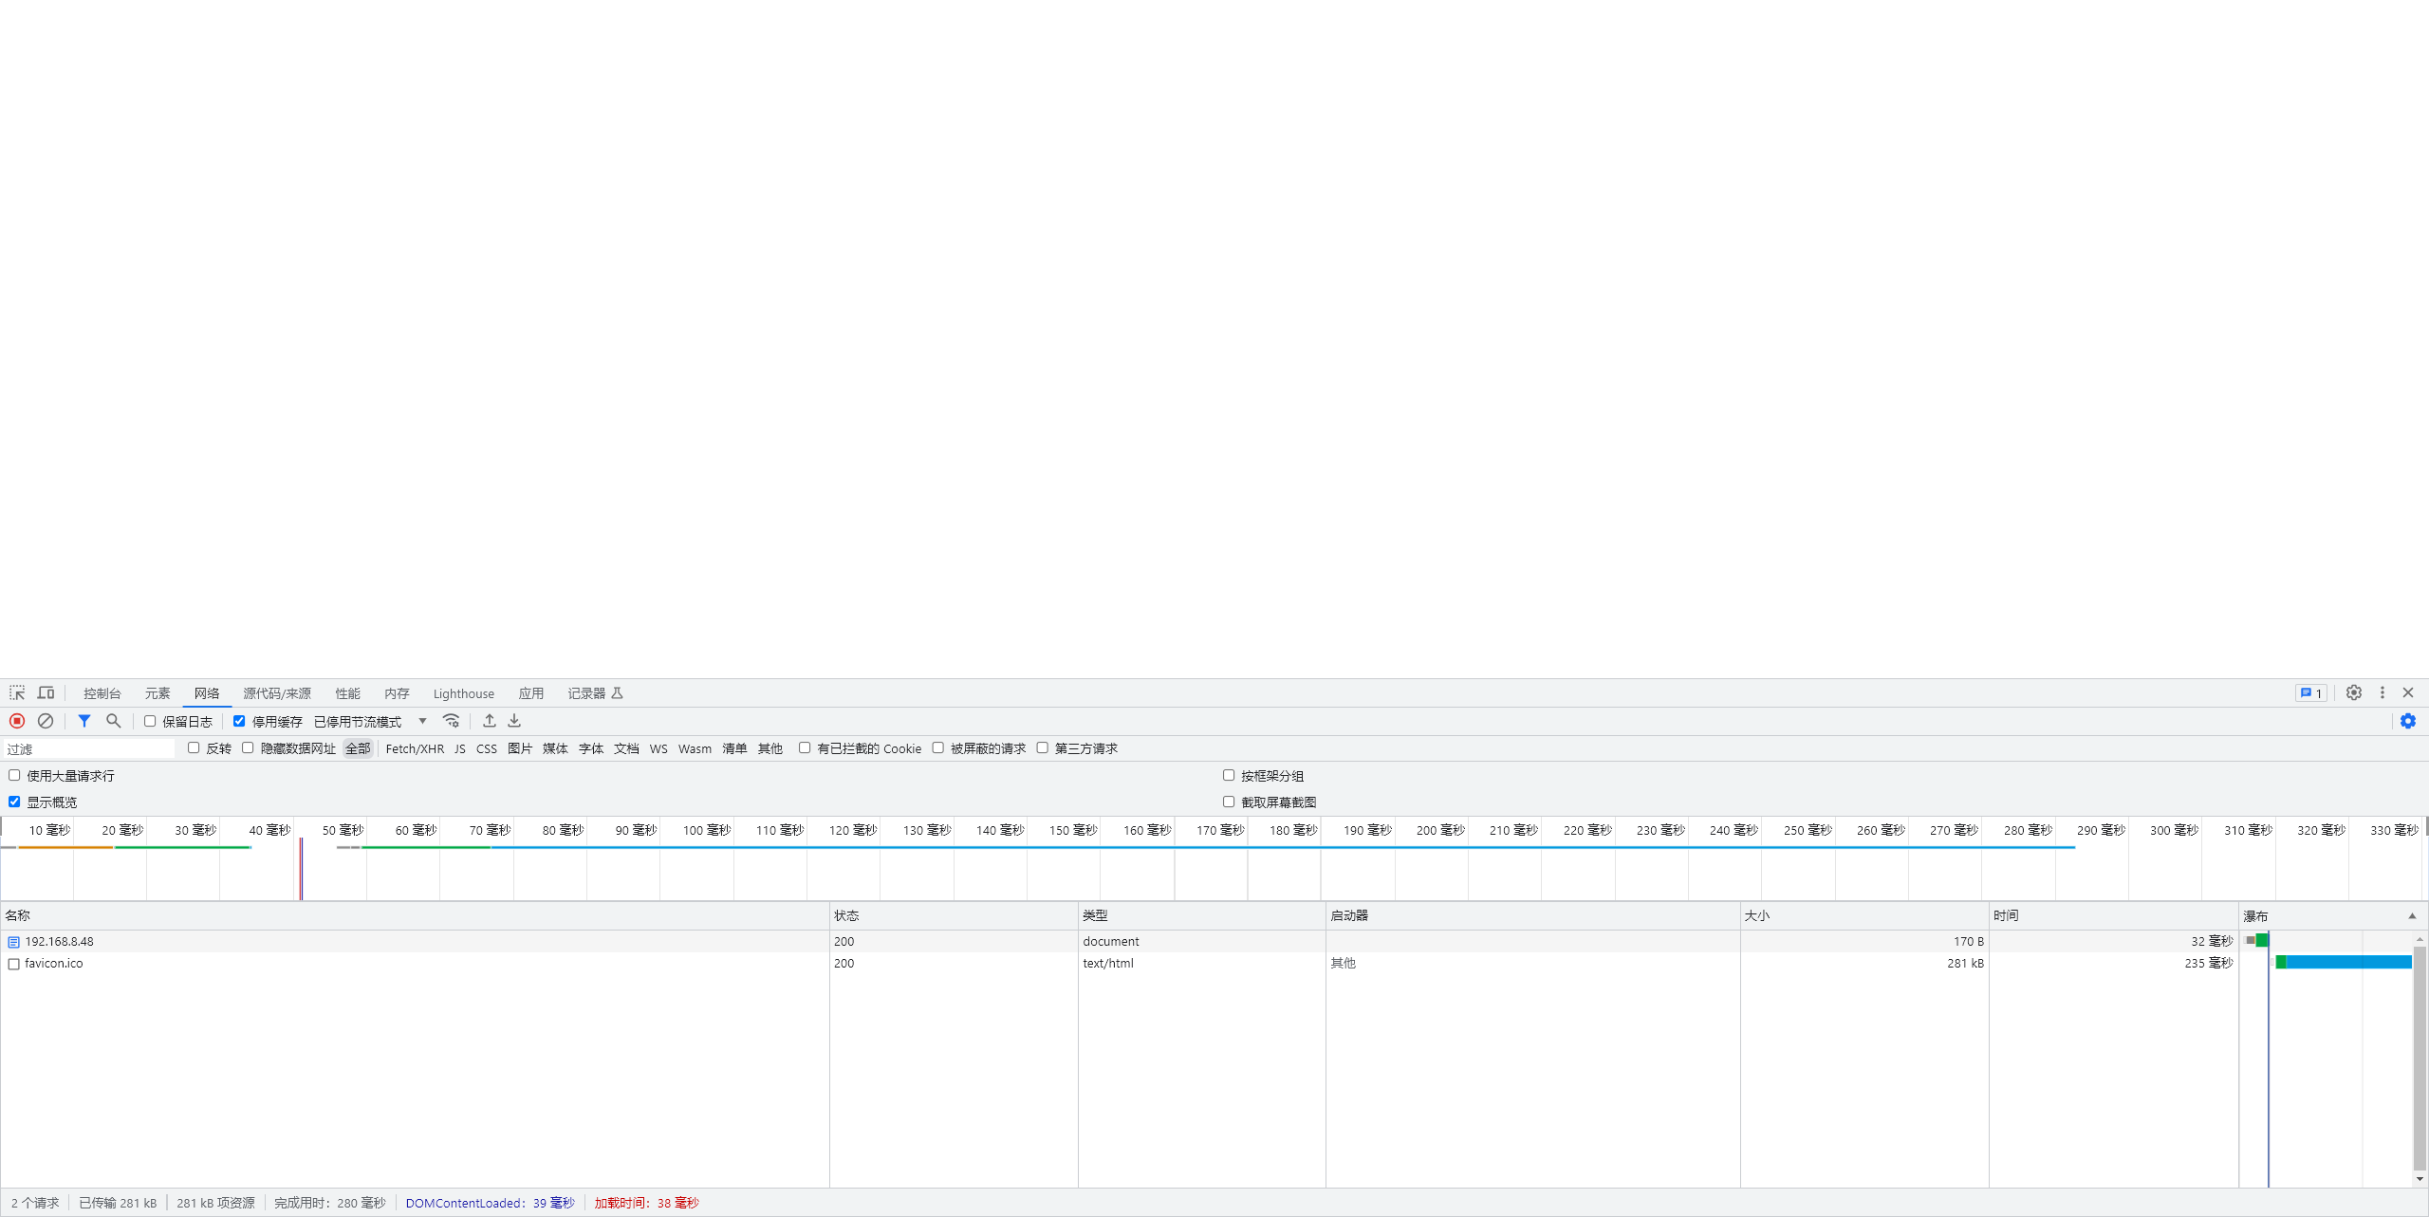This screenshot has height=1217, width=2429.
Task: Filter requests by Fetch/XHR type
Action: (x=415, y=748)
